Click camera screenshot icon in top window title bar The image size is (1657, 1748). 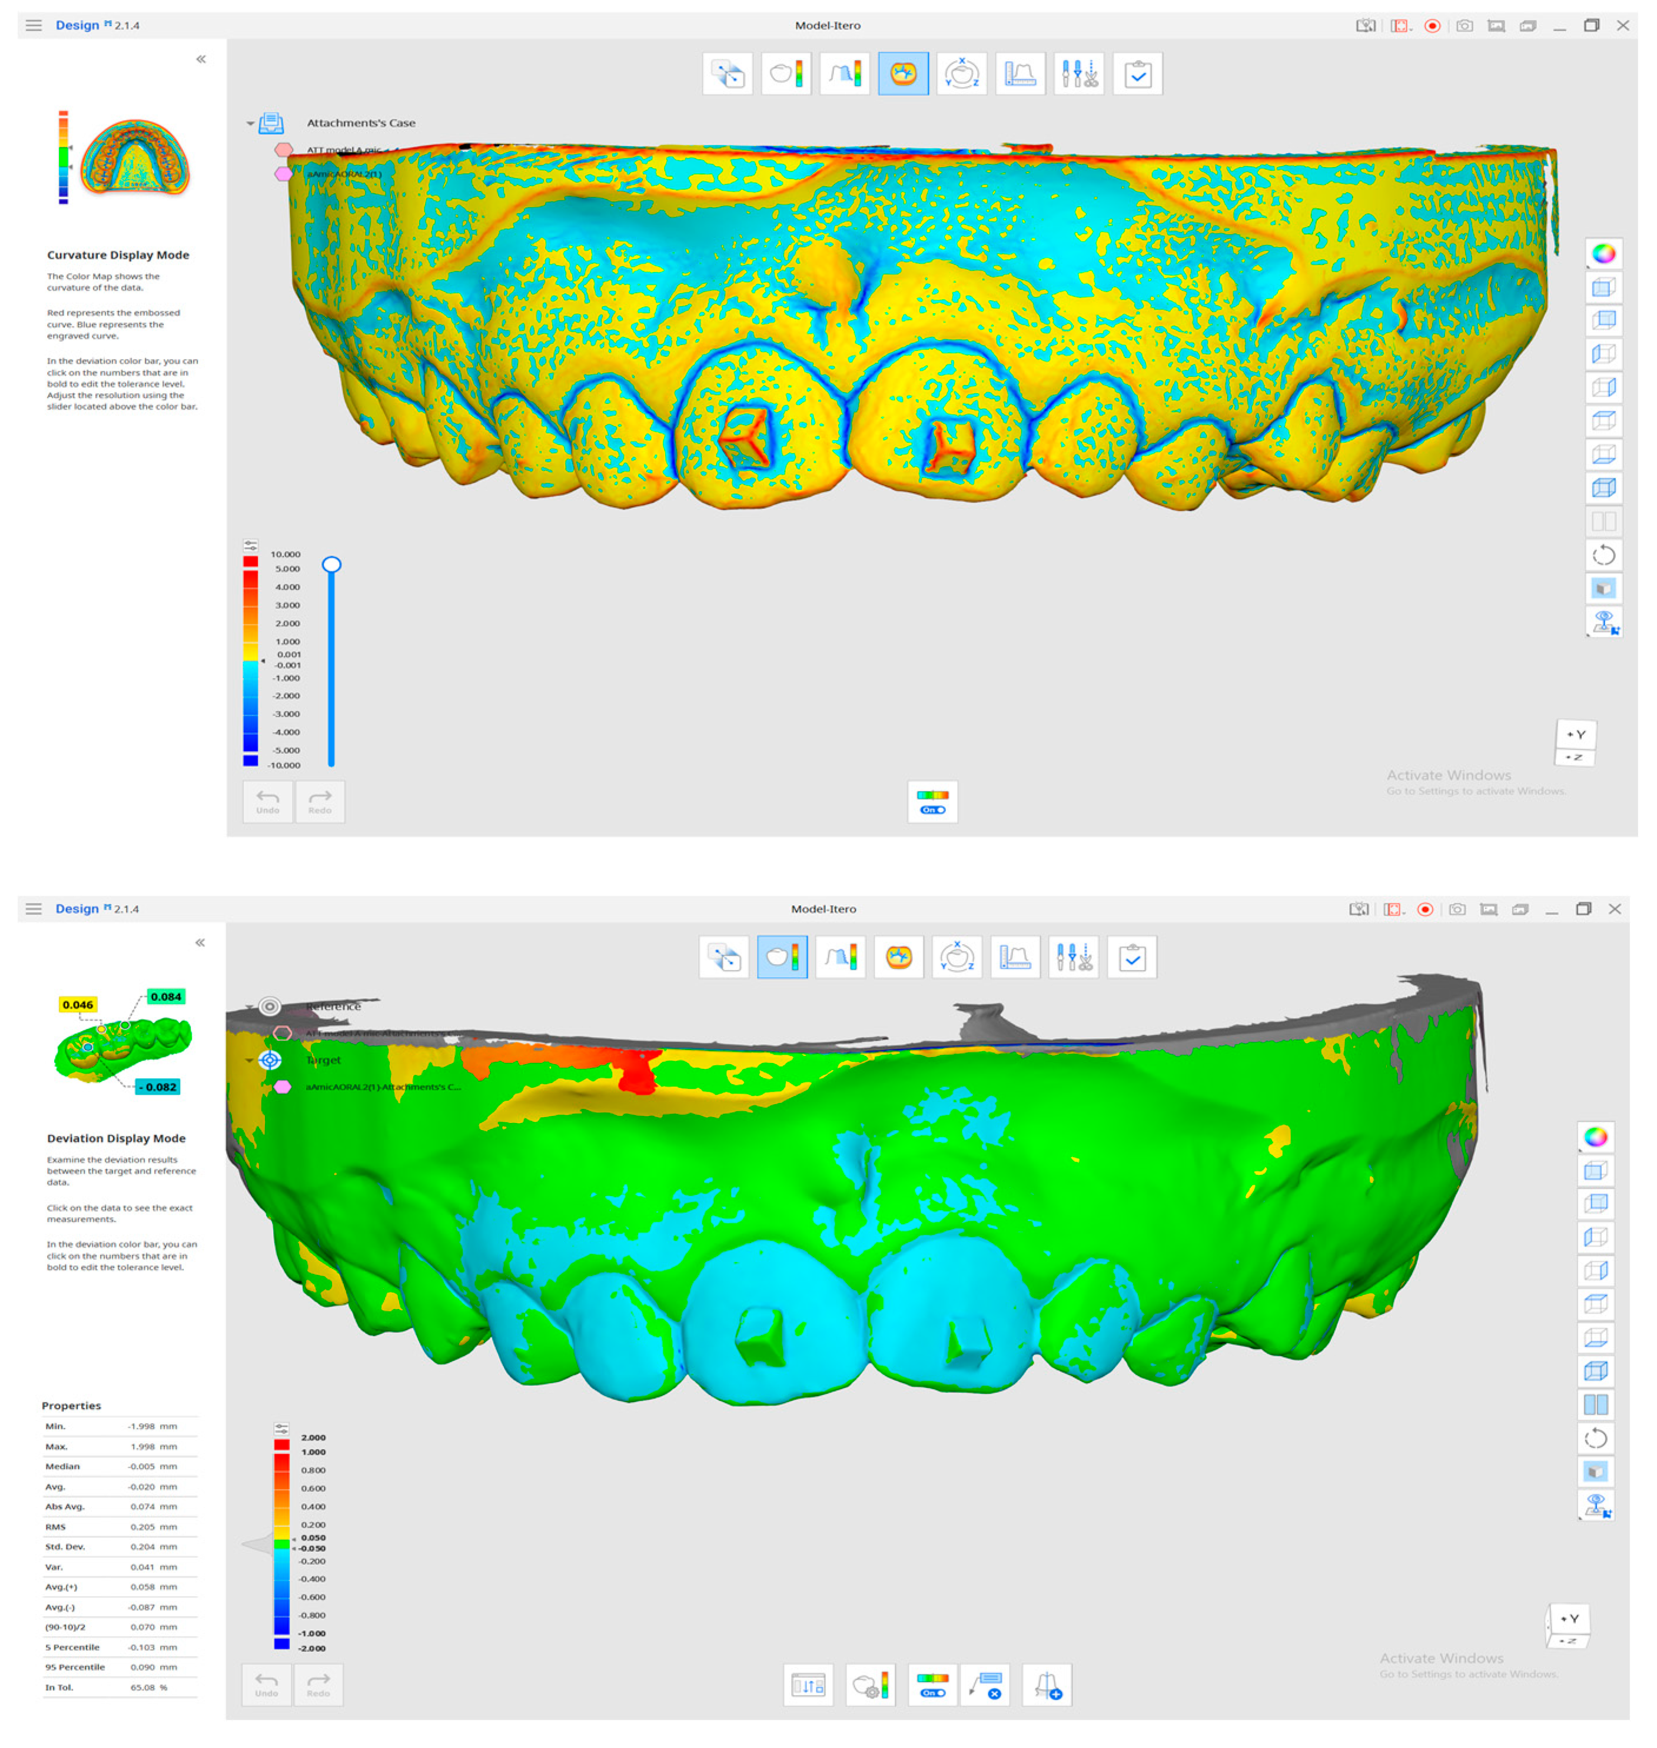1465,26
